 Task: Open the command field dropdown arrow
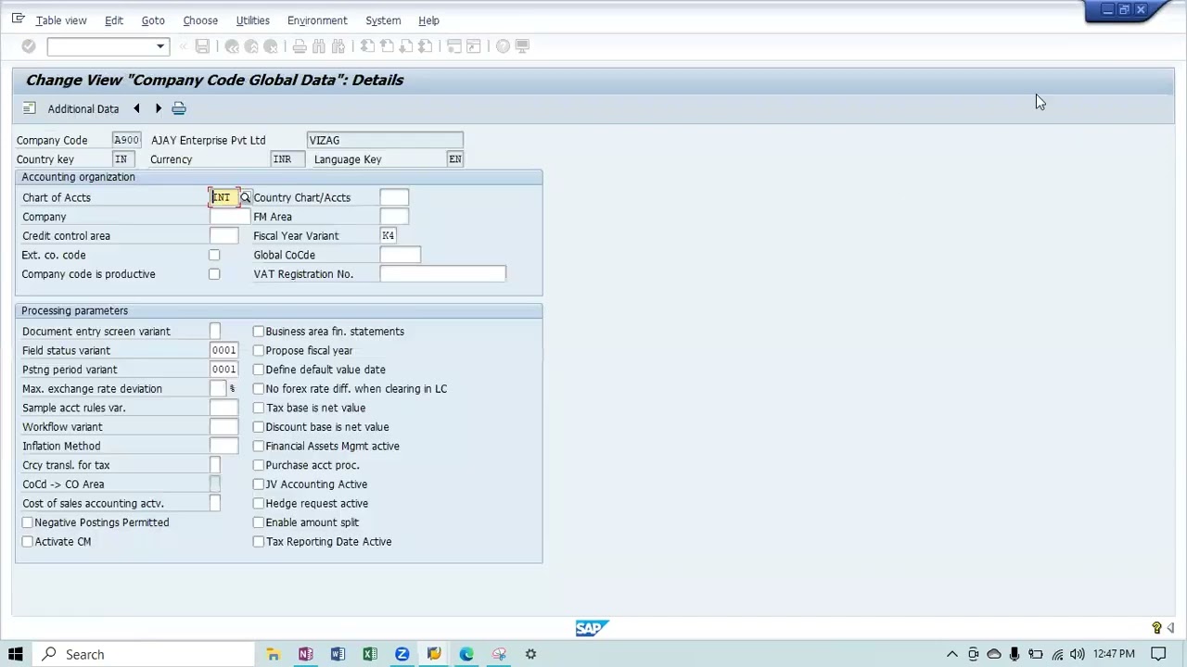[x=160, y=46]
